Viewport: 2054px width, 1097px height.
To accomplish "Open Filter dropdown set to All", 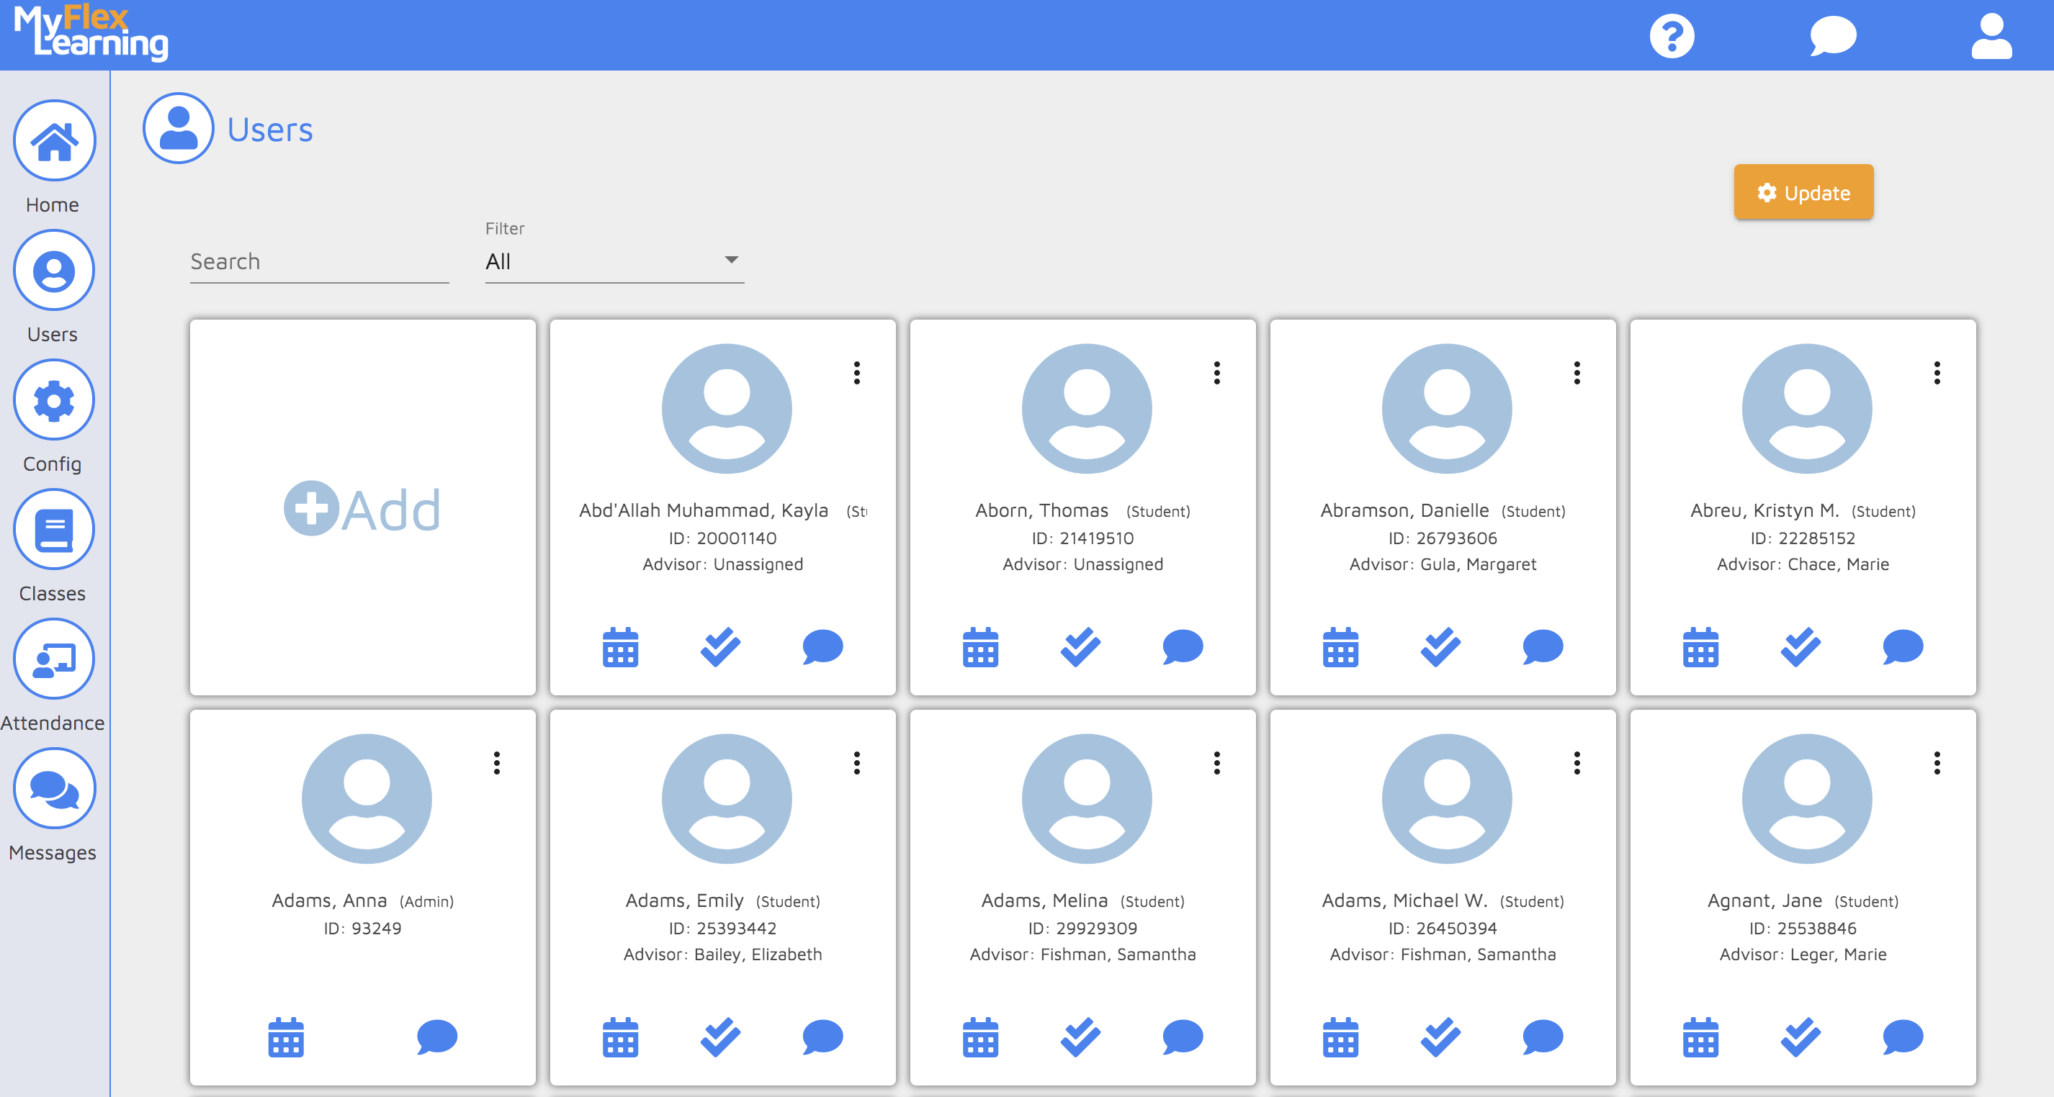I will point(614,261).
